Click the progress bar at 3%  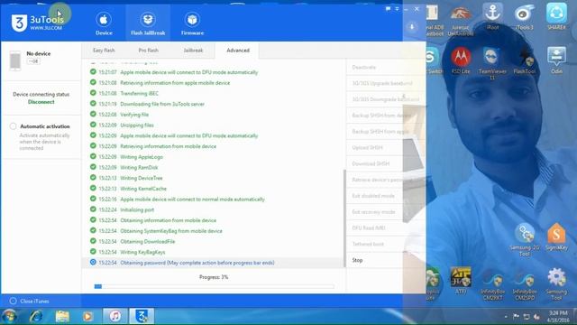(214, 286)
